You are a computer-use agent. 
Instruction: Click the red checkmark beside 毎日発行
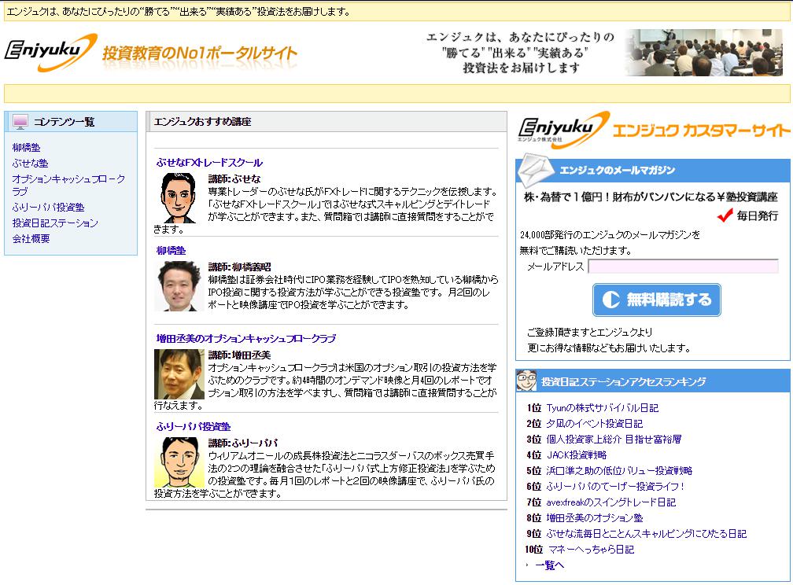click(725, 216)
